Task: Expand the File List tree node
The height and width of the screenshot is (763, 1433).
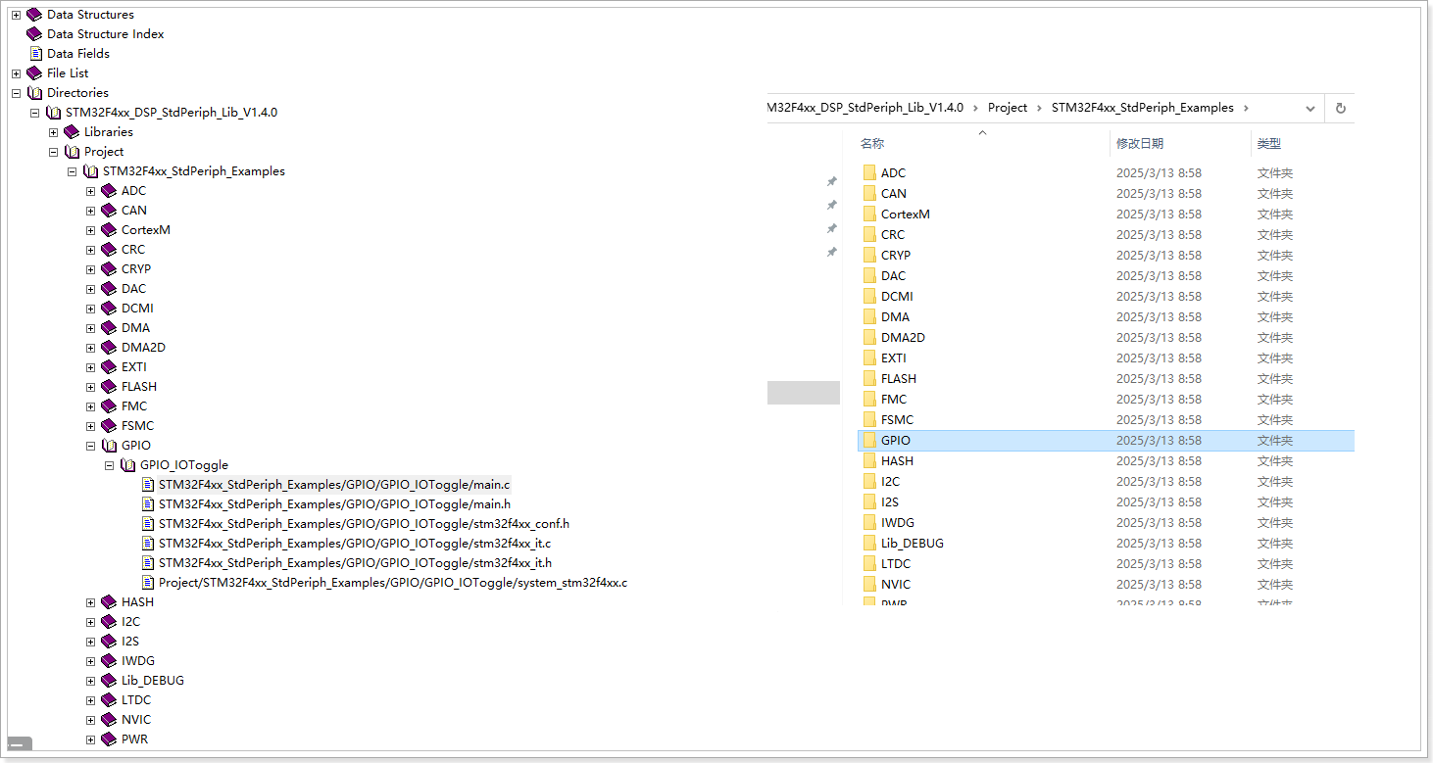Action: pos(16,73)
